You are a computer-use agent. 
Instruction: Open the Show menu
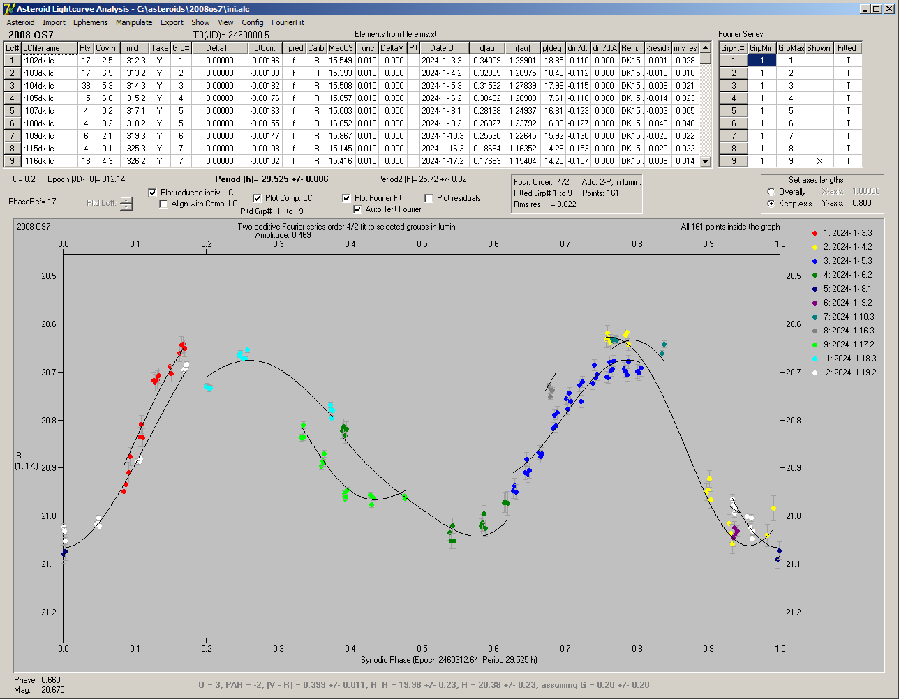[200, 22]
